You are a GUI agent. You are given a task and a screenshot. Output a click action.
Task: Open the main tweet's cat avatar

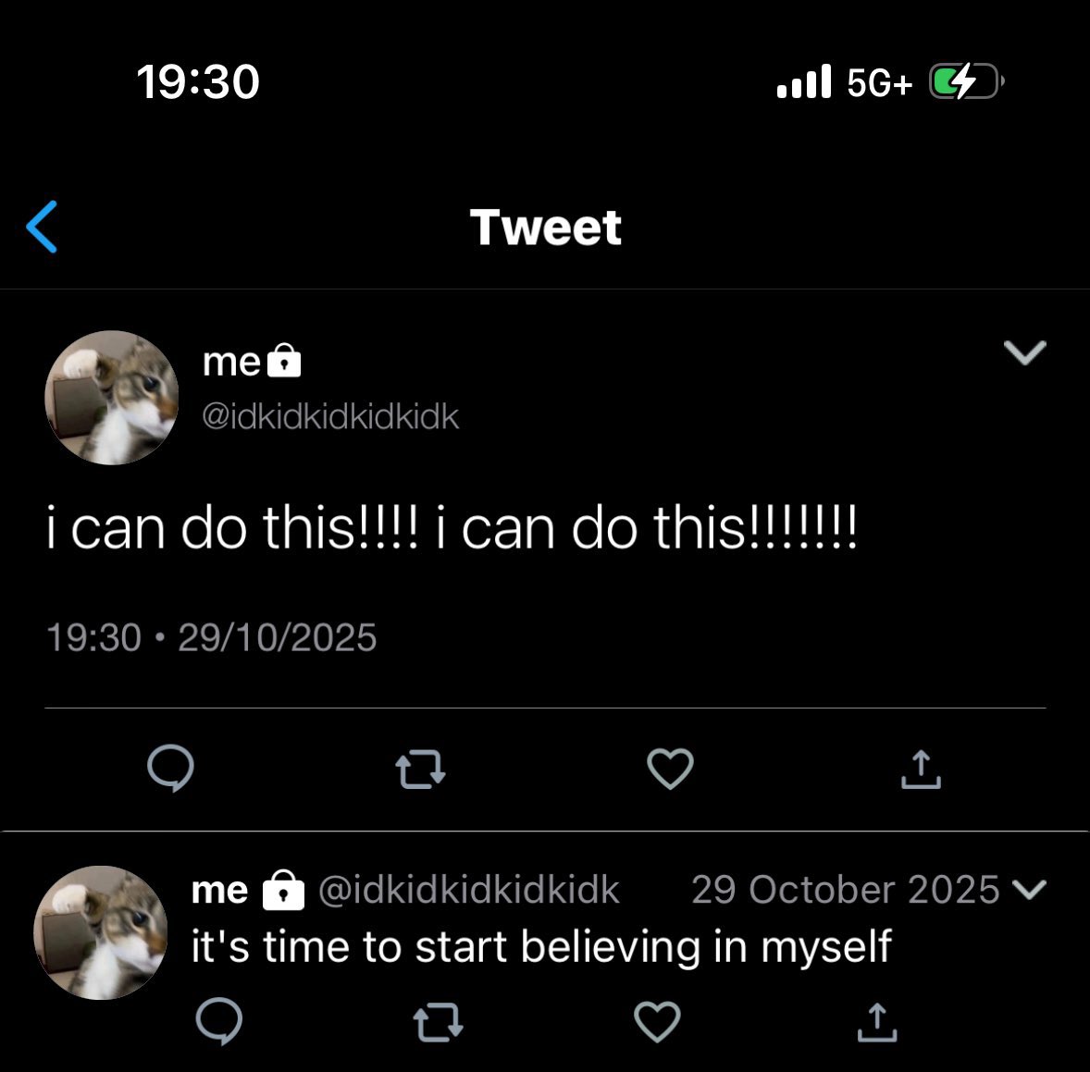pyautogui.click(x=111, y=398)
